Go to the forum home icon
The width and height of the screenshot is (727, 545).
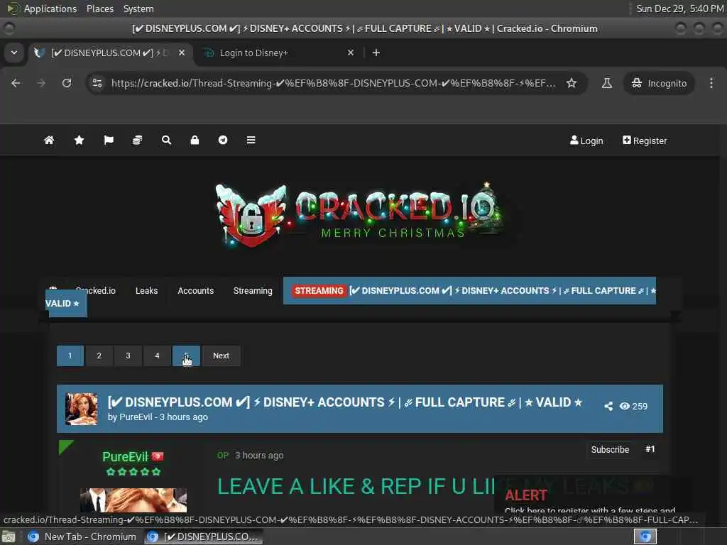(49, 140)
